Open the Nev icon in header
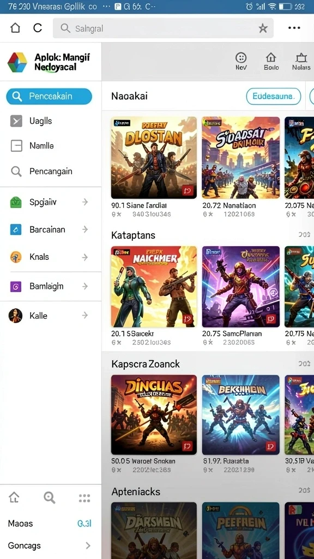 [241, 61]
